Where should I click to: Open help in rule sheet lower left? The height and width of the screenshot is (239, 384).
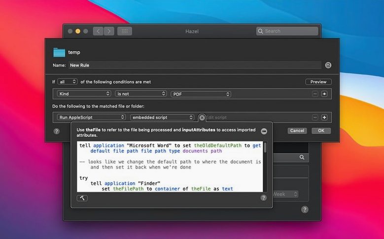(x=57, y=131)
